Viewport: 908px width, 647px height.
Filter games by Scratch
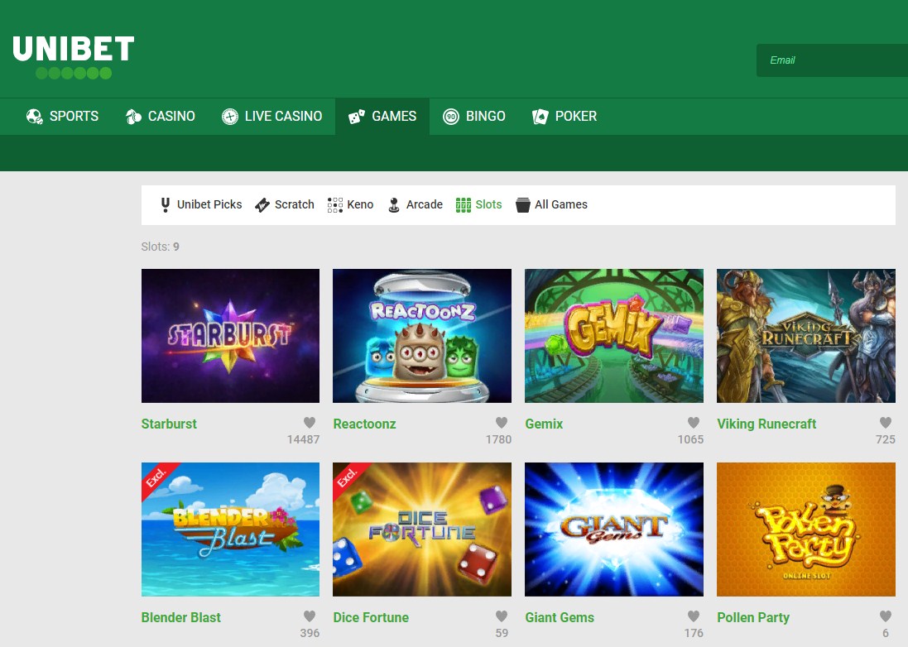click(x=294, y=204)
